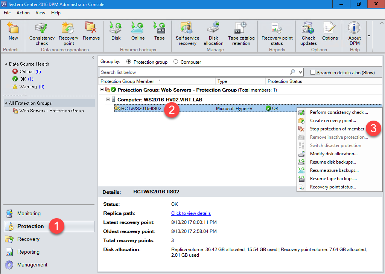
Task: Choose Resume disk backups in context menu
Action: point(339,162)
